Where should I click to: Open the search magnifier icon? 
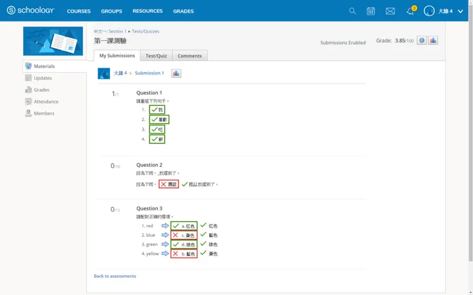coord(352,11)
